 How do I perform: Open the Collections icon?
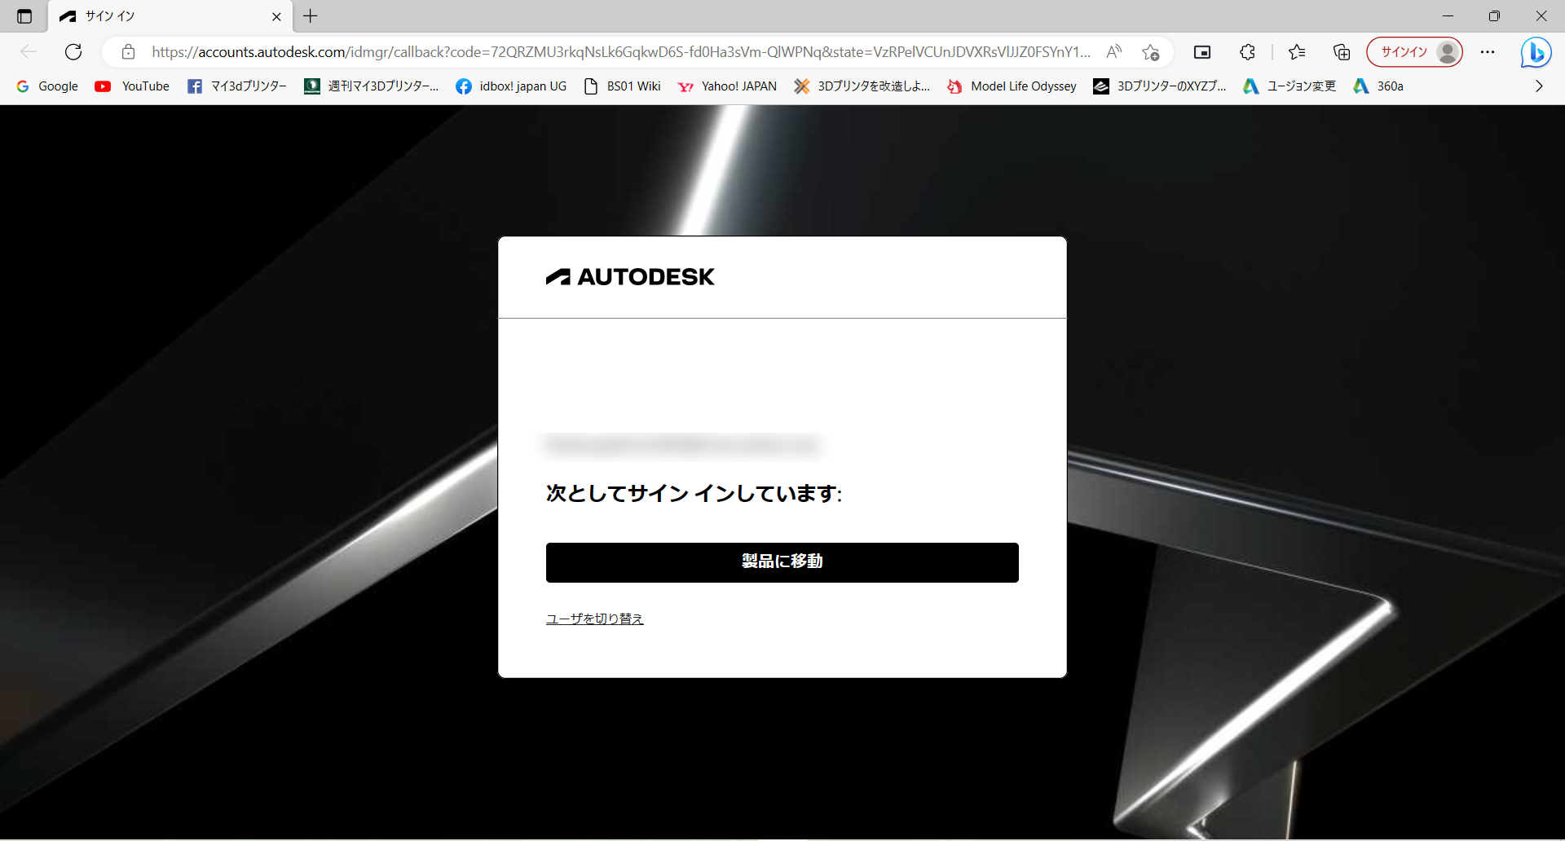[x=1342, y=52]
